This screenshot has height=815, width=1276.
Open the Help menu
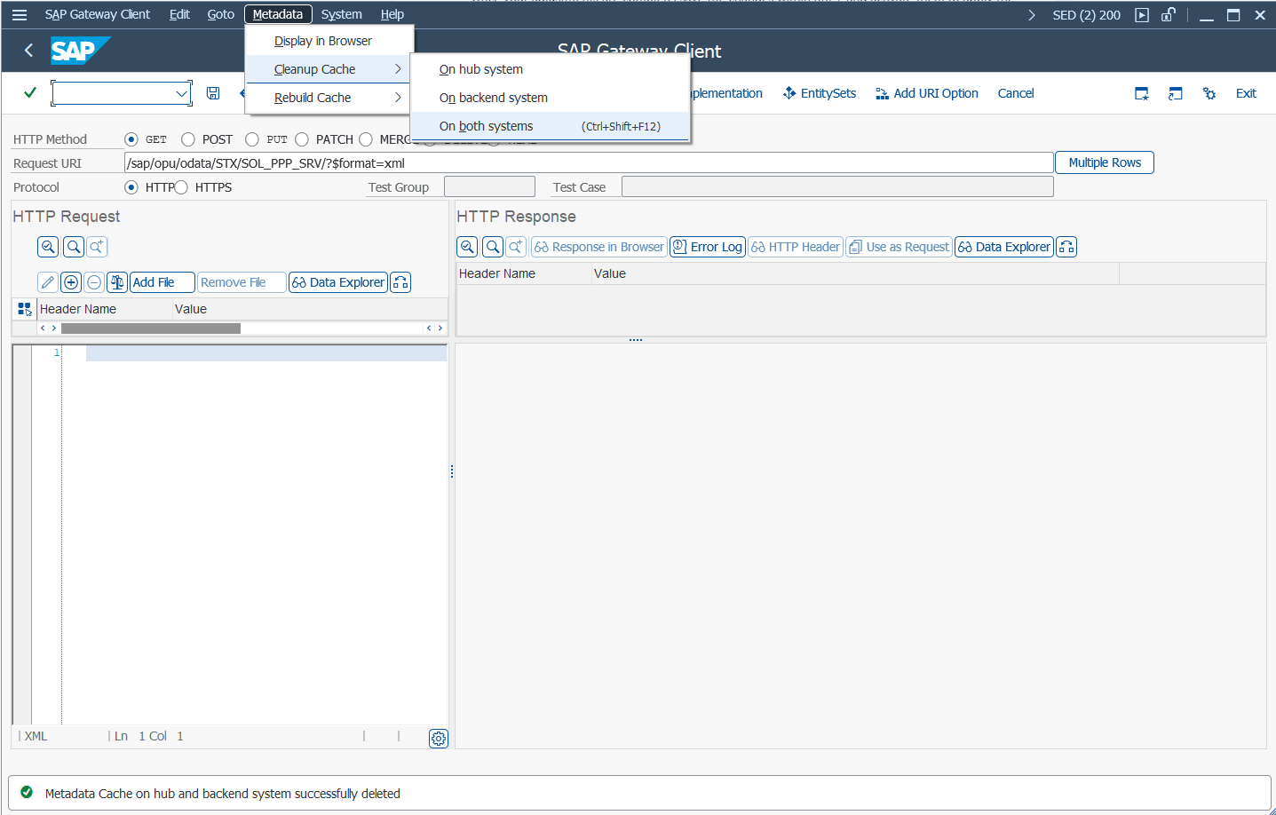tap(392, 14)
